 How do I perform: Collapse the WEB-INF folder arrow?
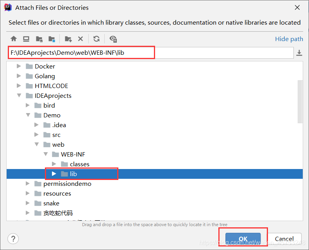pos(46,154)
